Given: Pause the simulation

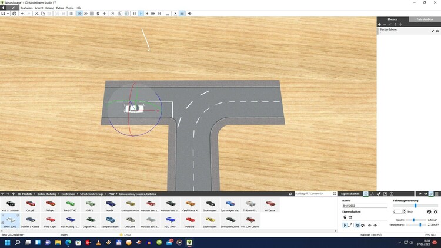Looking at the screenshot, I should coord(135,14).
